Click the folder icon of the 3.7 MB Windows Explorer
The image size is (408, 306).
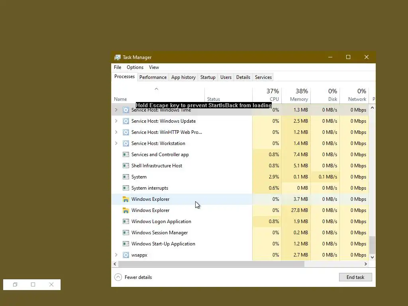[126, 199]
